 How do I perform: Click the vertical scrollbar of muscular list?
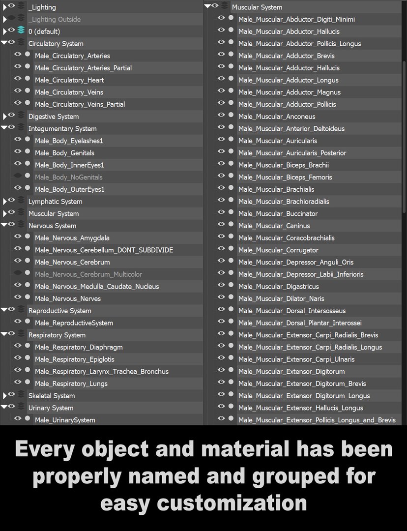point(404,137)
